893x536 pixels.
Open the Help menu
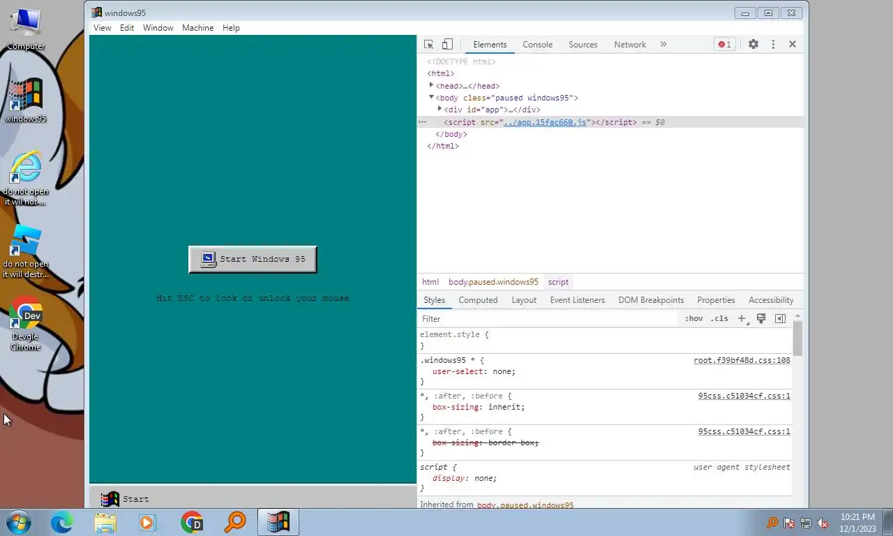[231, 28]
